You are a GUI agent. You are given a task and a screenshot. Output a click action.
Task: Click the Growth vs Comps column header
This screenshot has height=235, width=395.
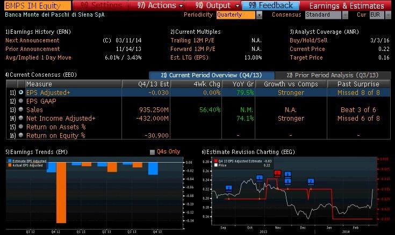291,84
